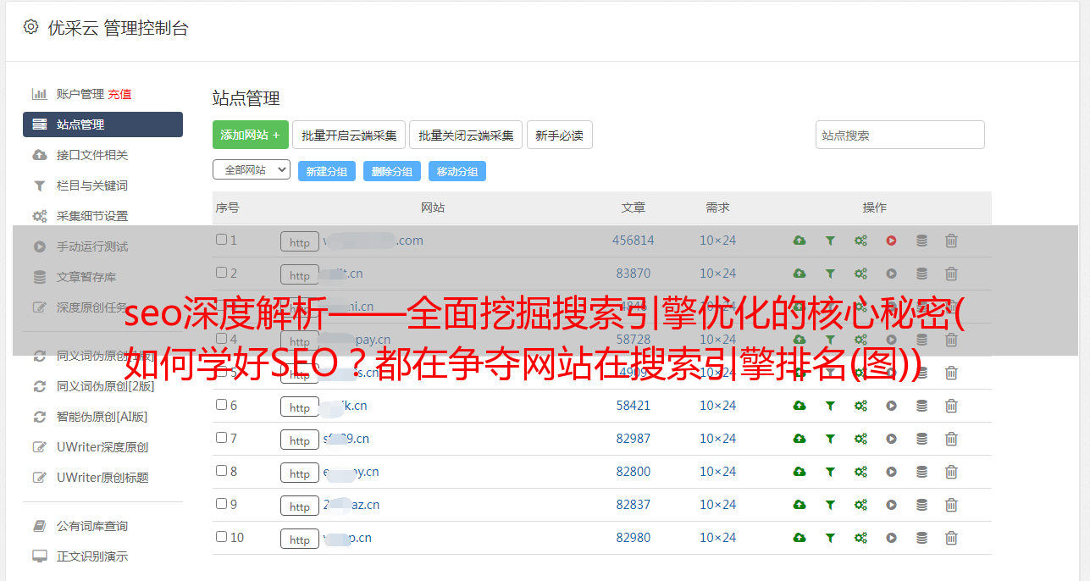This screenshot has width=1090, height=581.
Task: Click the gear icon beside 优采云 管理控制台
Action: [31, 27]
